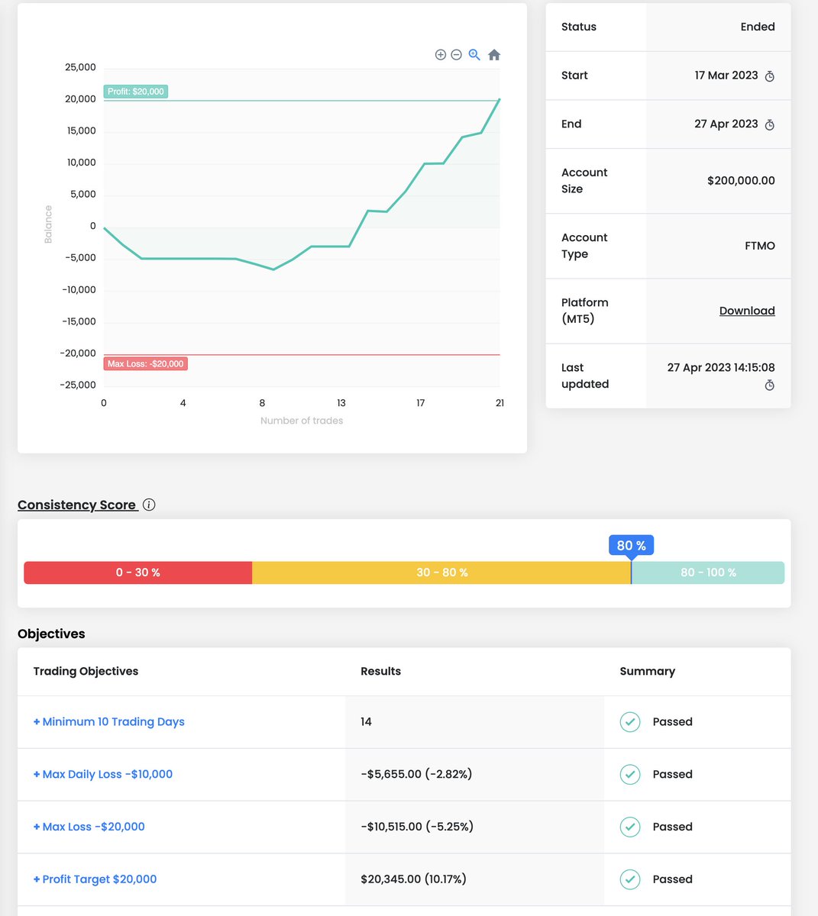Click the green Passed icon for Max Loss
The height and width of the screenshot is (916, 818).
point(629,827)
